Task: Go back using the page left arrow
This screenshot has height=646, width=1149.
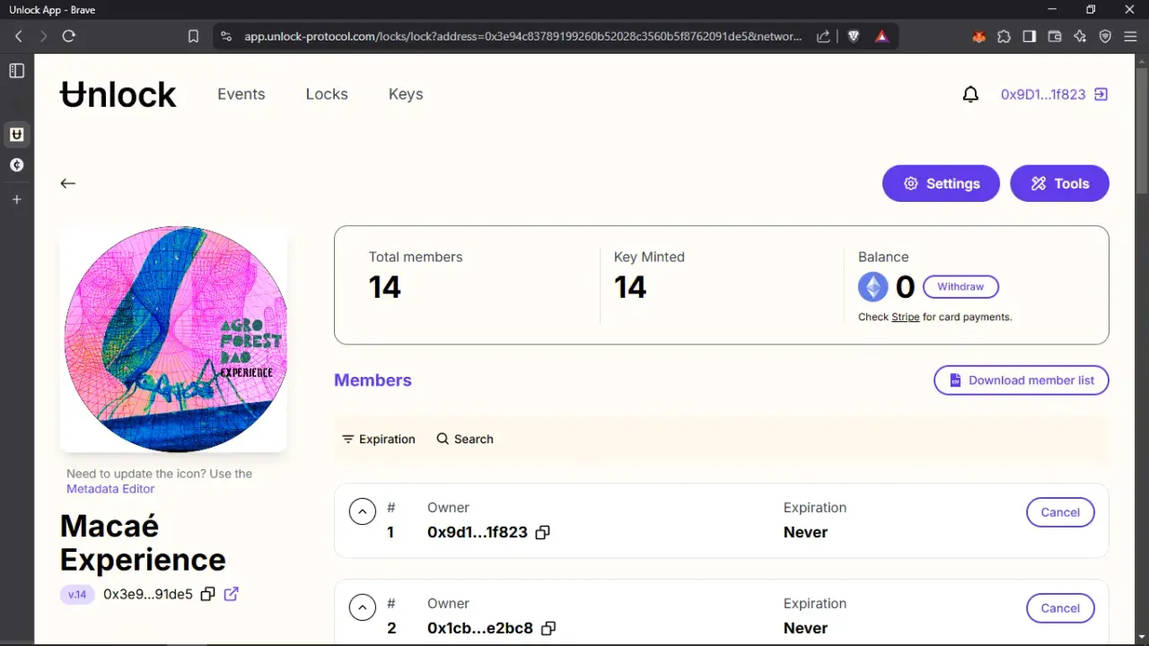Action: [x=67, y=183]
